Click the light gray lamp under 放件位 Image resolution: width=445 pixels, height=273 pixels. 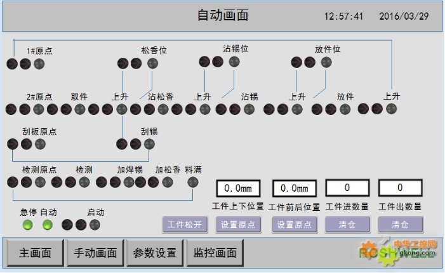(x=326, y=62)
